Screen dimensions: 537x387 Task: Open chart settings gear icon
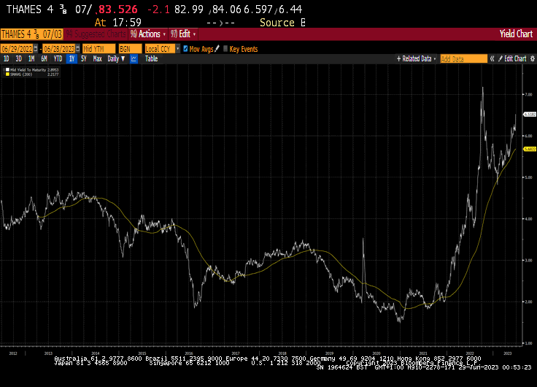coord(533,59)
